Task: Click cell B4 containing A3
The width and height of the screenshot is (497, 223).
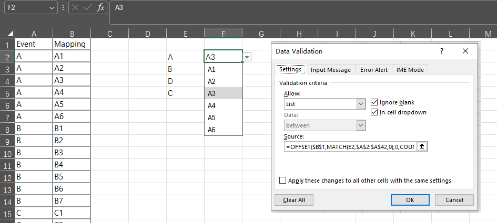Action: coord(72,80)
